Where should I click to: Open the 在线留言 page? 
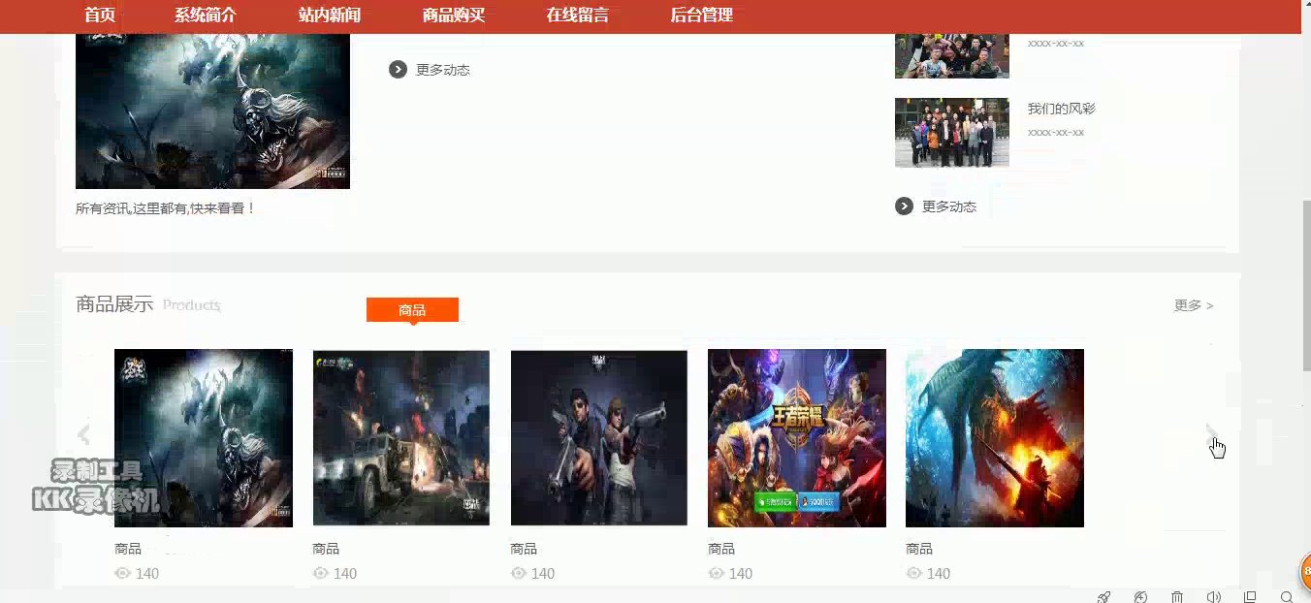tap(578, 15)
